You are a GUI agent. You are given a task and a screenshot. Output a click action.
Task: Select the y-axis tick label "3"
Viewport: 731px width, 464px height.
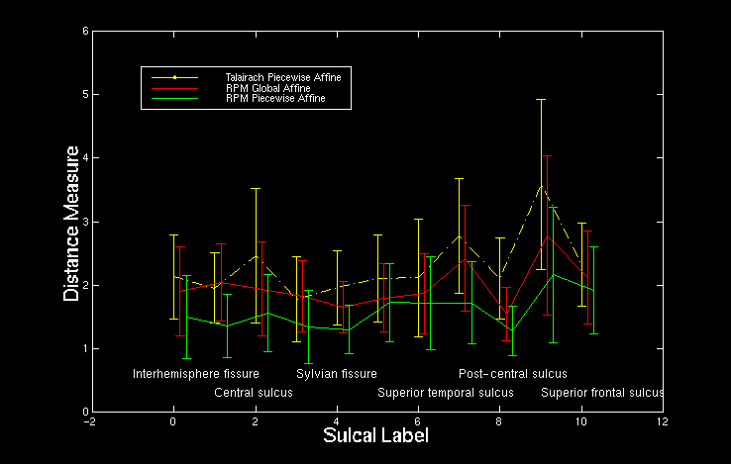84,222
